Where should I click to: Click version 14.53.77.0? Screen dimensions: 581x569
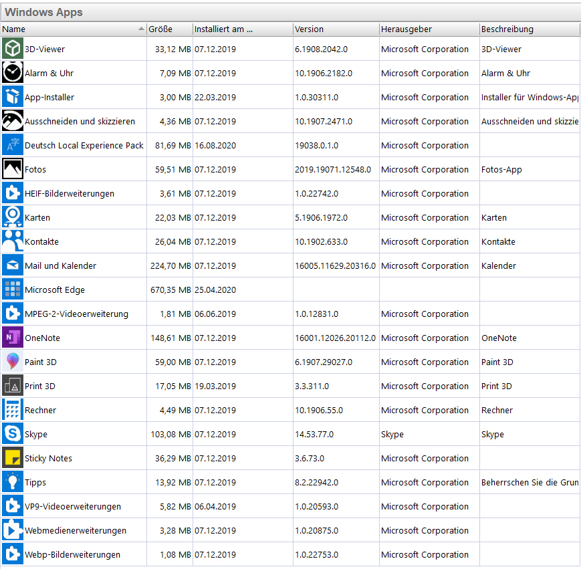point(314,435)
